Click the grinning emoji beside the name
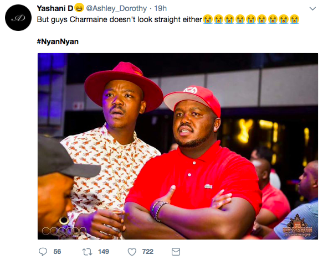The width and height of the screenshot is (323, 260). coord(79,8)
